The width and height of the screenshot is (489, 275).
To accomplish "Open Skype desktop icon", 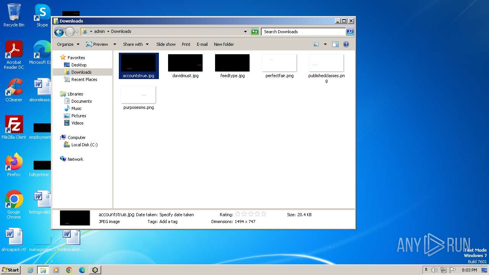I will 42,15.
